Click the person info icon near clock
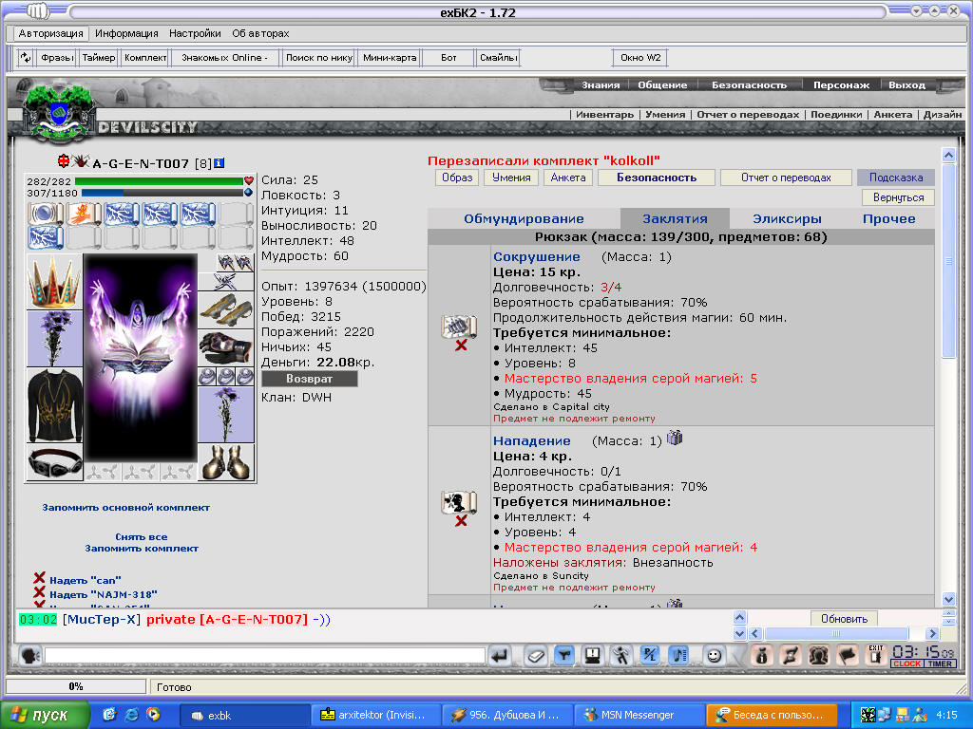Image resolution: width=973 pixels, height=729 pixels. tap(762, 655)
